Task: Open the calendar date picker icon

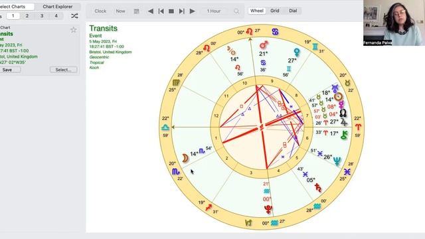Action: [x=136, y=11]
